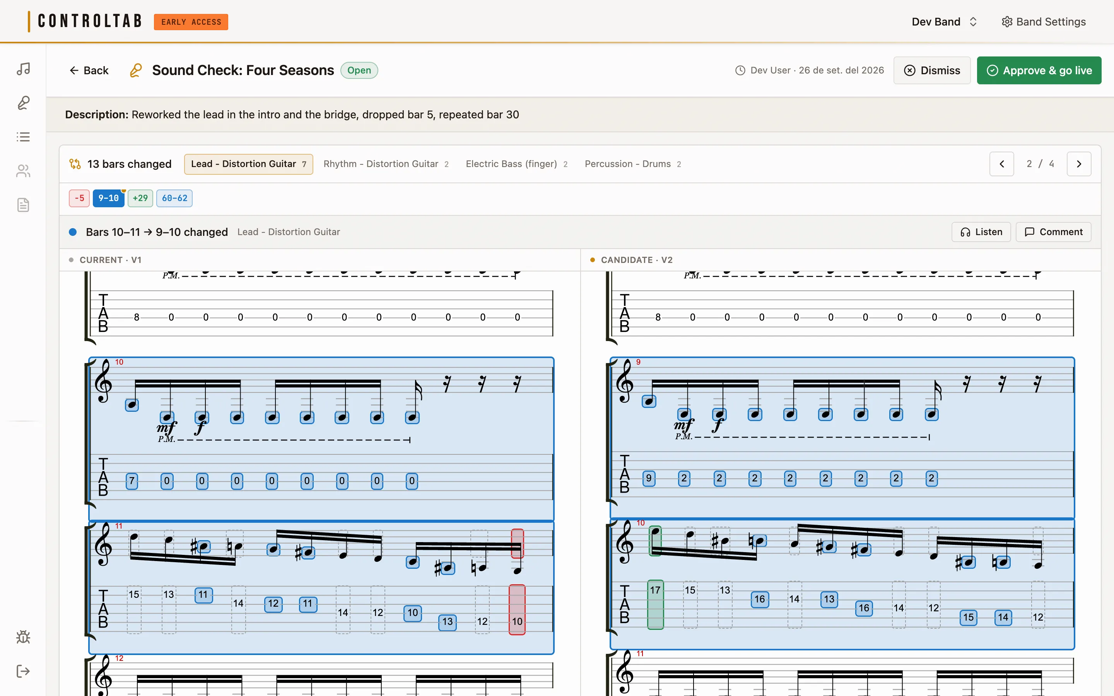
Task: Click the bars changed compare icon
Action: pos(75,164)
